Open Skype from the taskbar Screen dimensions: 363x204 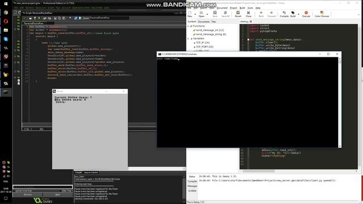(x=6, y=39)
